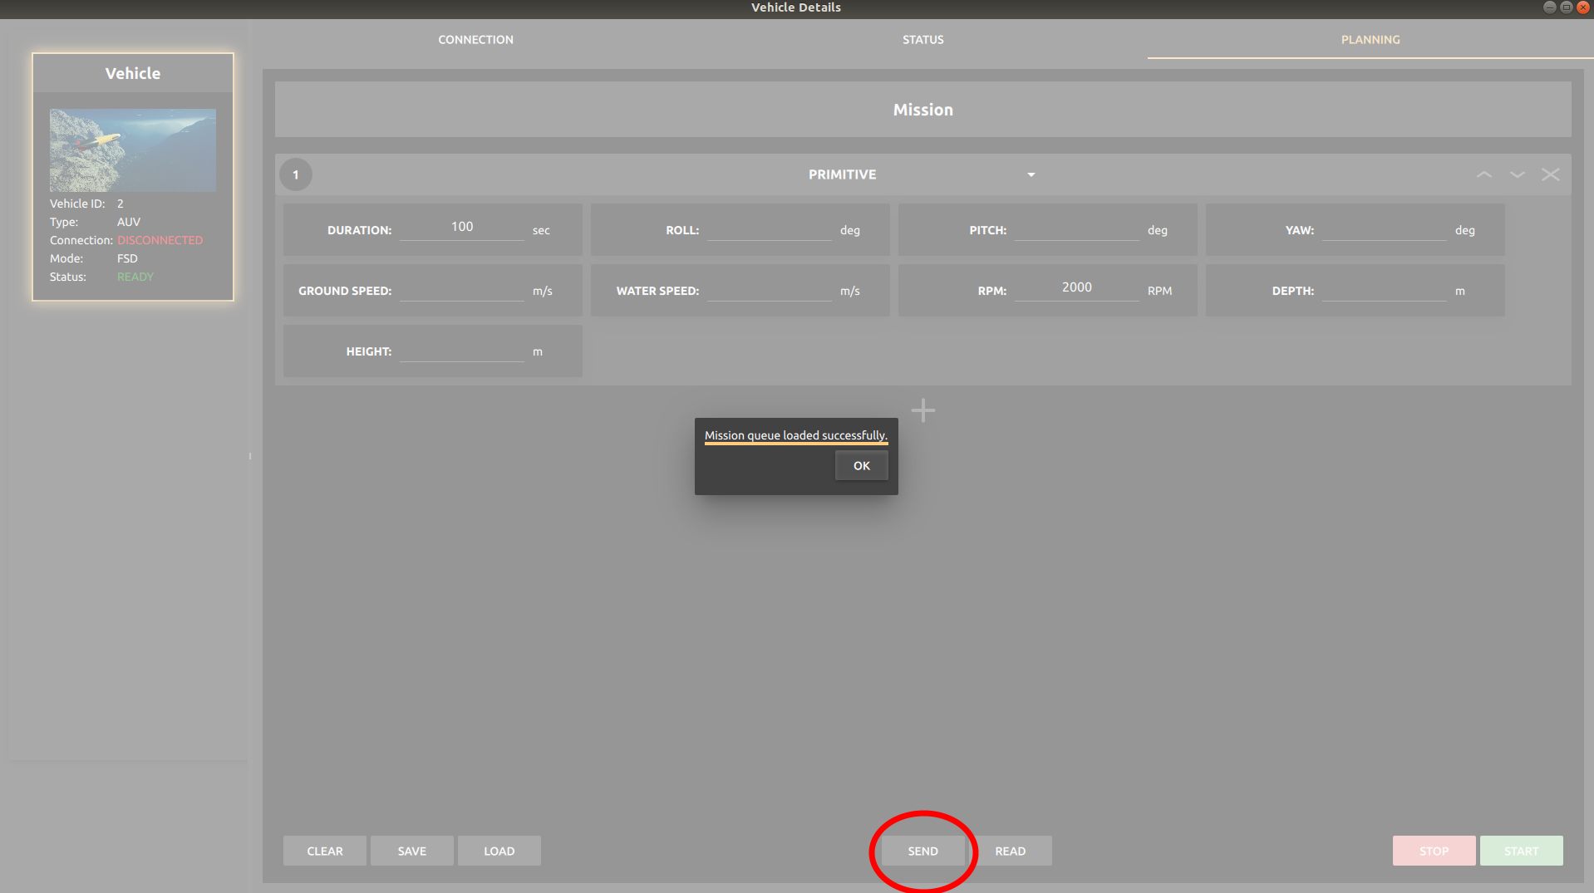Move mission item 1 up with chevron
This screenshot has height=893, width=1594.
(1483, 174)
